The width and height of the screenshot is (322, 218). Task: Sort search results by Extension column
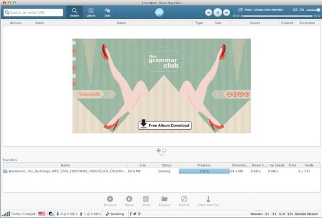click(x=307, y=22)
